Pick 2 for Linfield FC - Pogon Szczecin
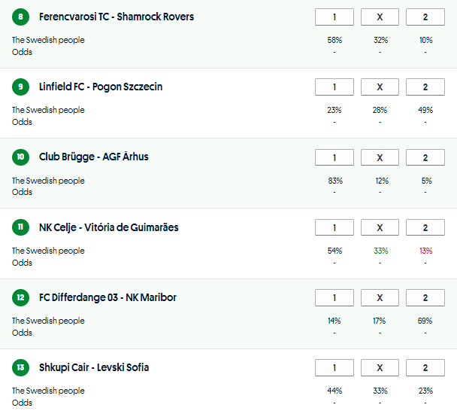This screenshot has width=457, height=417. 425,87
